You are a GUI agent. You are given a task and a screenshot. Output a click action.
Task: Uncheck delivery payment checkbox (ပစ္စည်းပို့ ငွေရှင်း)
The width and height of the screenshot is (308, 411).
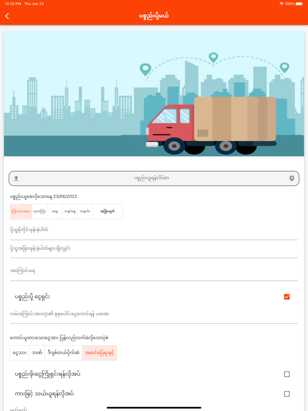287,296
